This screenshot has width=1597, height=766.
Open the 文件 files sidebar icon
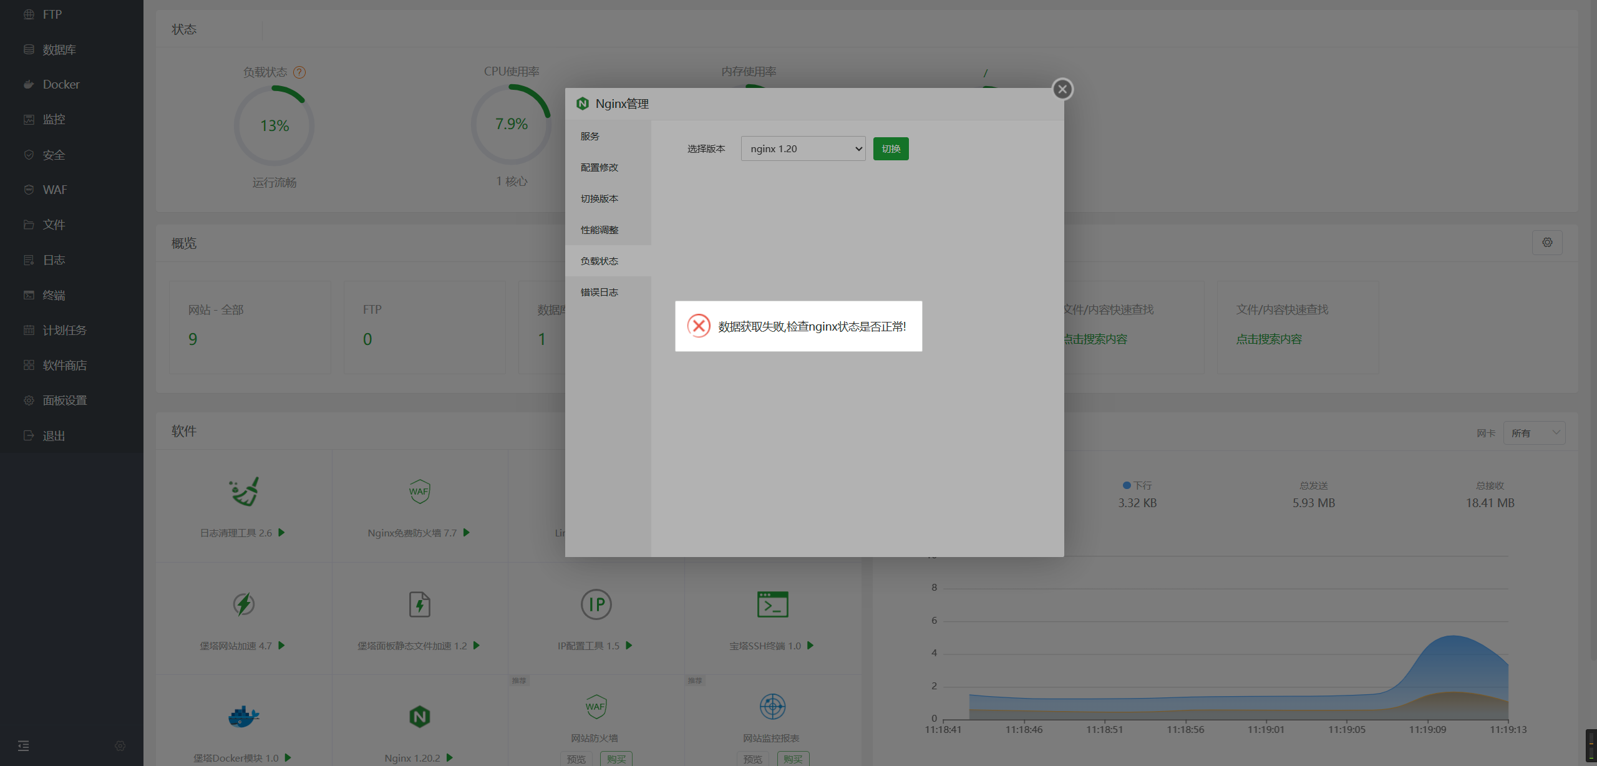[x=29, y=225]
